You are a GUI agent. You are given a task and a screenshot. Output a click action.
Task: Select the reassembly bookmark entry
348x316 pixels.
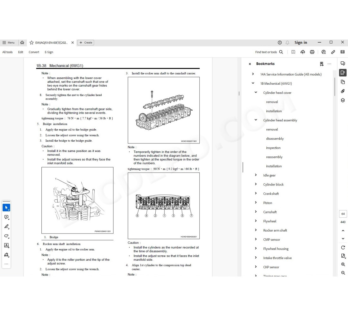[x=274, y=157]
